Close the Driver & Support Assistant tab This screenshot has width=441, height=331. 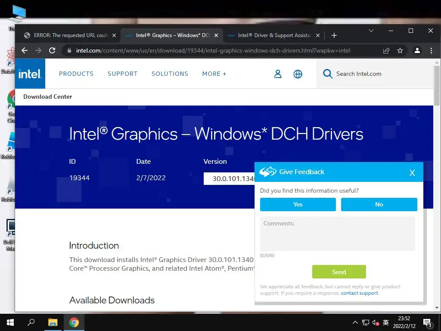pyautogui.click(x=317, y=35)
